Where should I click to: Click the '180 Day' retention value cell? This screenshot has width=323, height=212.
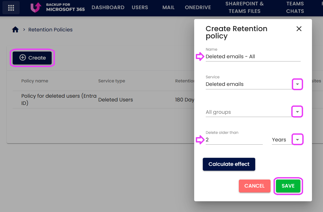184,100
